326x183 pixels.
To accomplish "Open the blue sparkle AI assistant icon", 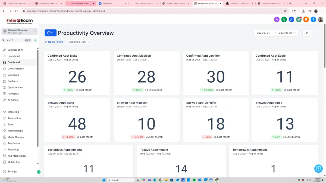I will tap(291, 20).
